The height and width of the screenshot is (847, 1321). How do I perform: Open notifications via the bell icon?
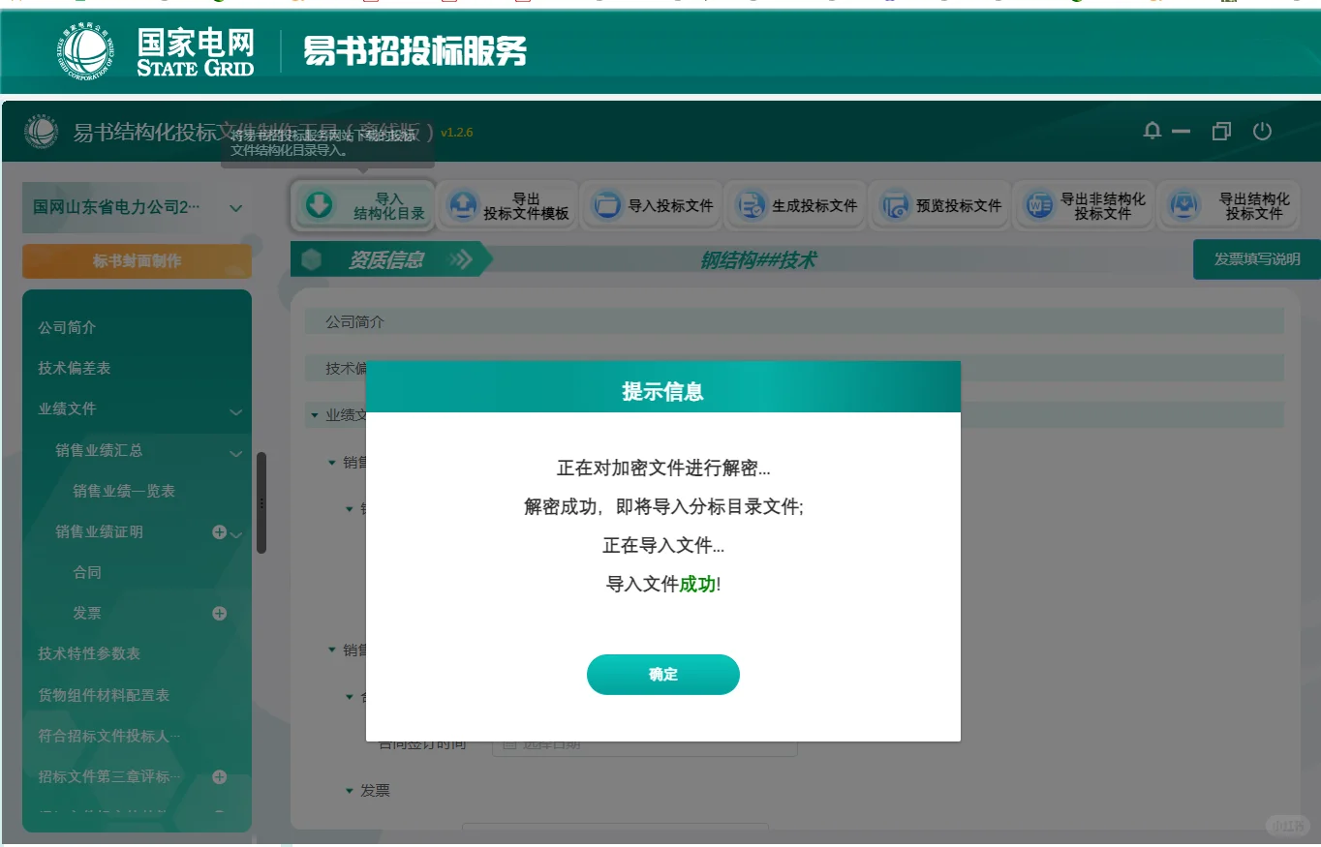click(x=1152, y=131)
